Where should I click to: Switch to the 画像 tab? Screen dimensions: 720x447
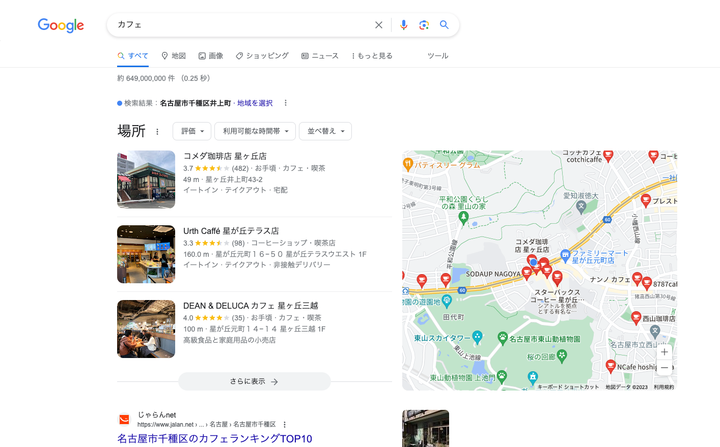211,56
